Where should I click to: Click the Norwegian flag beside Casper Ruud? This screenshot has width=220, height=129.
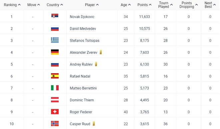pos(55,124)
